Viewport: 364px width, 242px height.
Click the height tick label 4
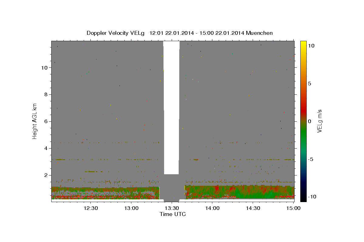(45, 148)
